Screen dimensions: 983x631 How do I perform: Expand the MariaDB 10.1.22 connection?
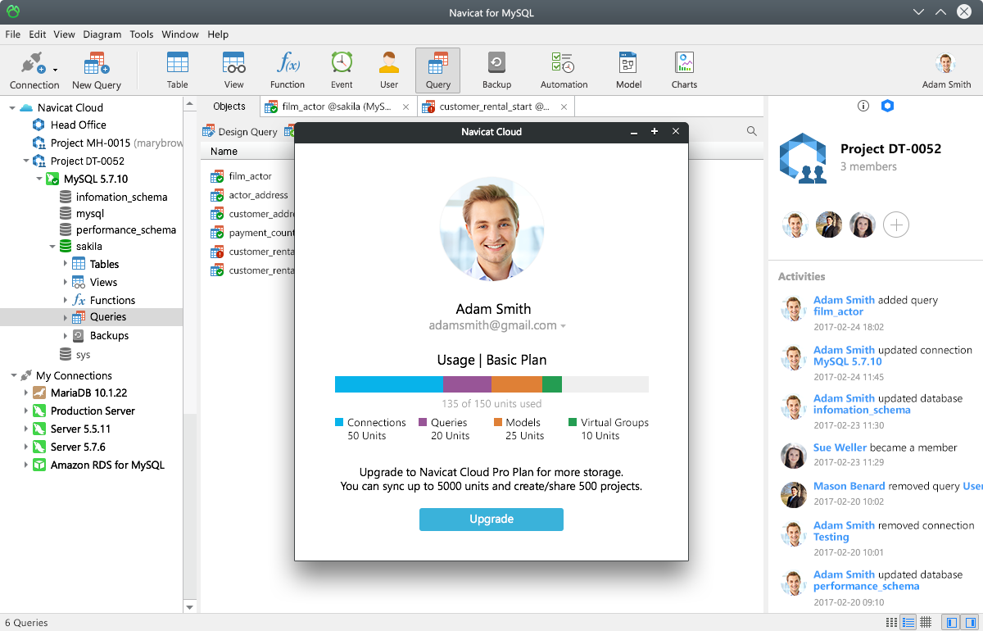[26, 393]
